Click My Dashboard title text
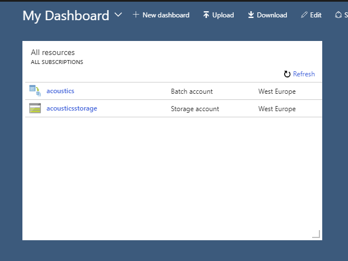Image resolution: width=348 pixels, height=261 pixels. coord(66,16)
